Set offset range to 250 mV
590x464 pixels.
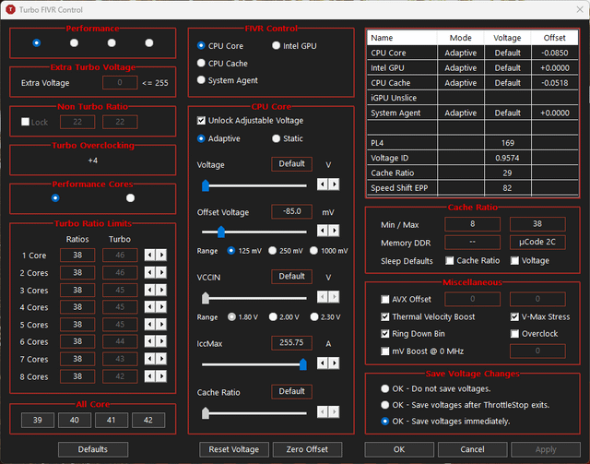pos(286,251)
